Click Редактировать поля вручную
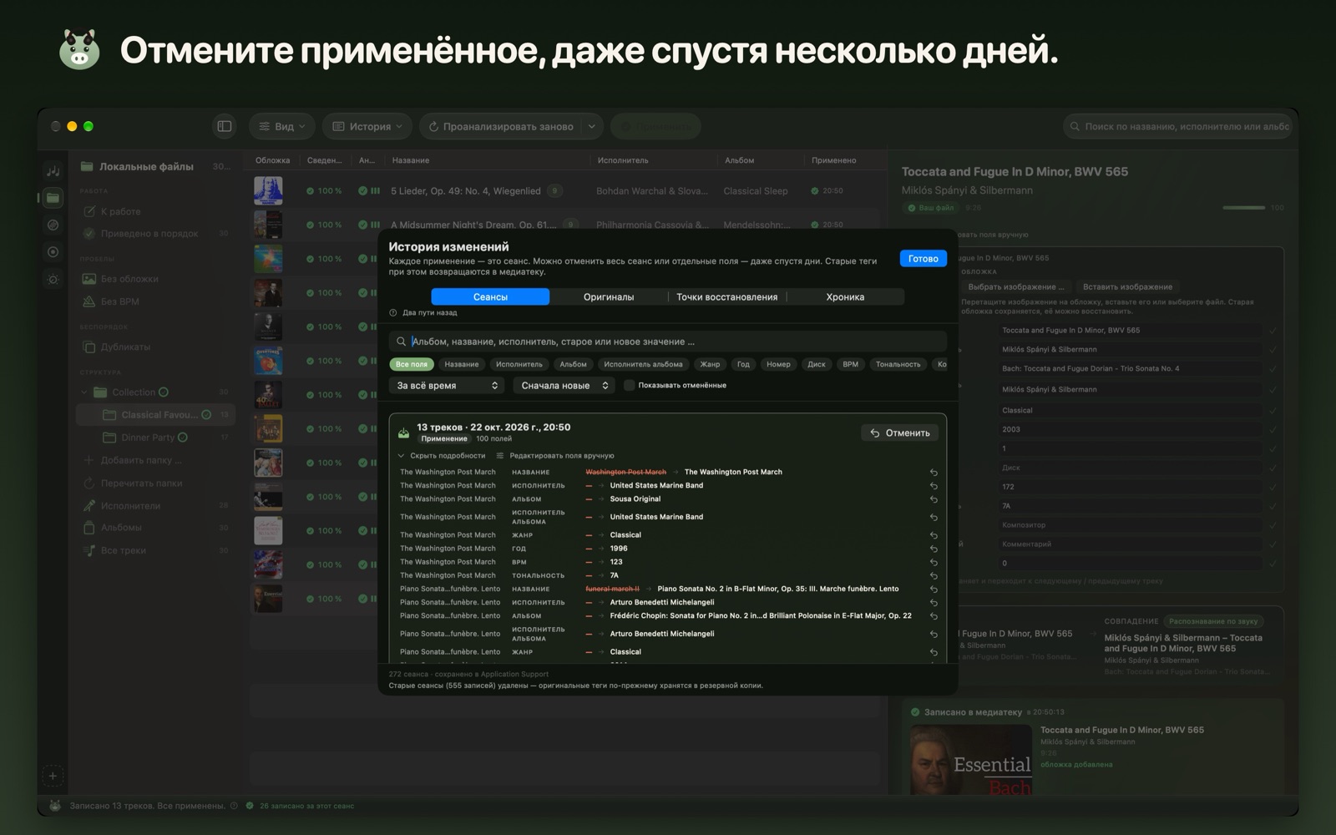This screenshot has height=835, width=1336. 555,456
